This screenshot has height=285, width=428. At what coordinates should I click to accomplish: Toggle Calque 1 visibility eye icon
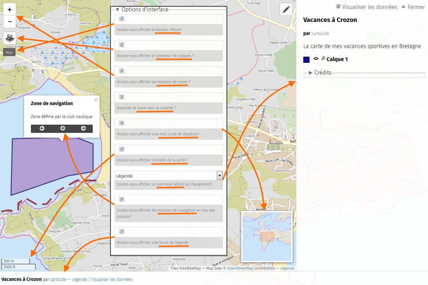[x=316, y=59]
